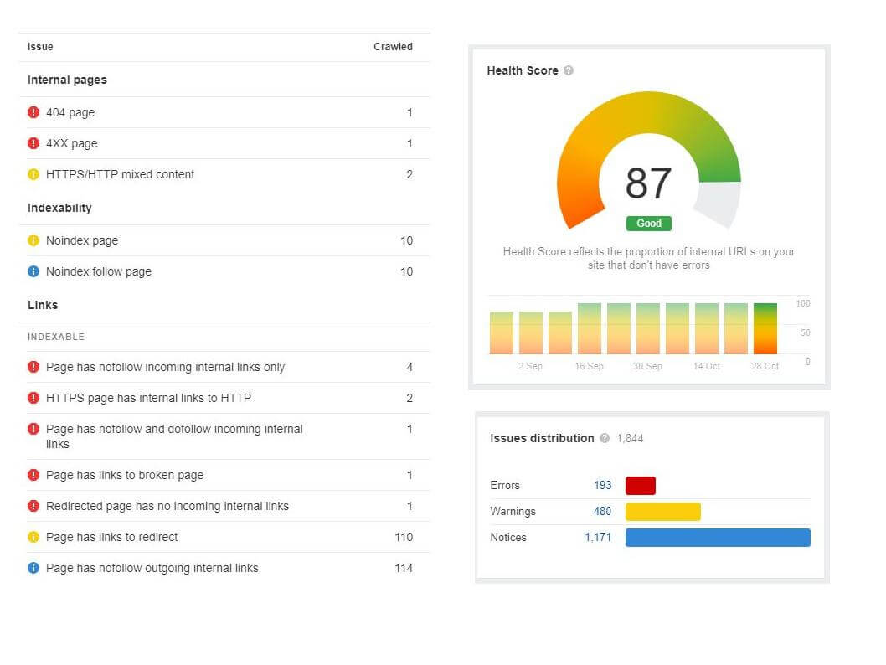Open the Notices count 1,171
Image resolution: width=886 pixels, height=665 pixels.
point(598,537)
